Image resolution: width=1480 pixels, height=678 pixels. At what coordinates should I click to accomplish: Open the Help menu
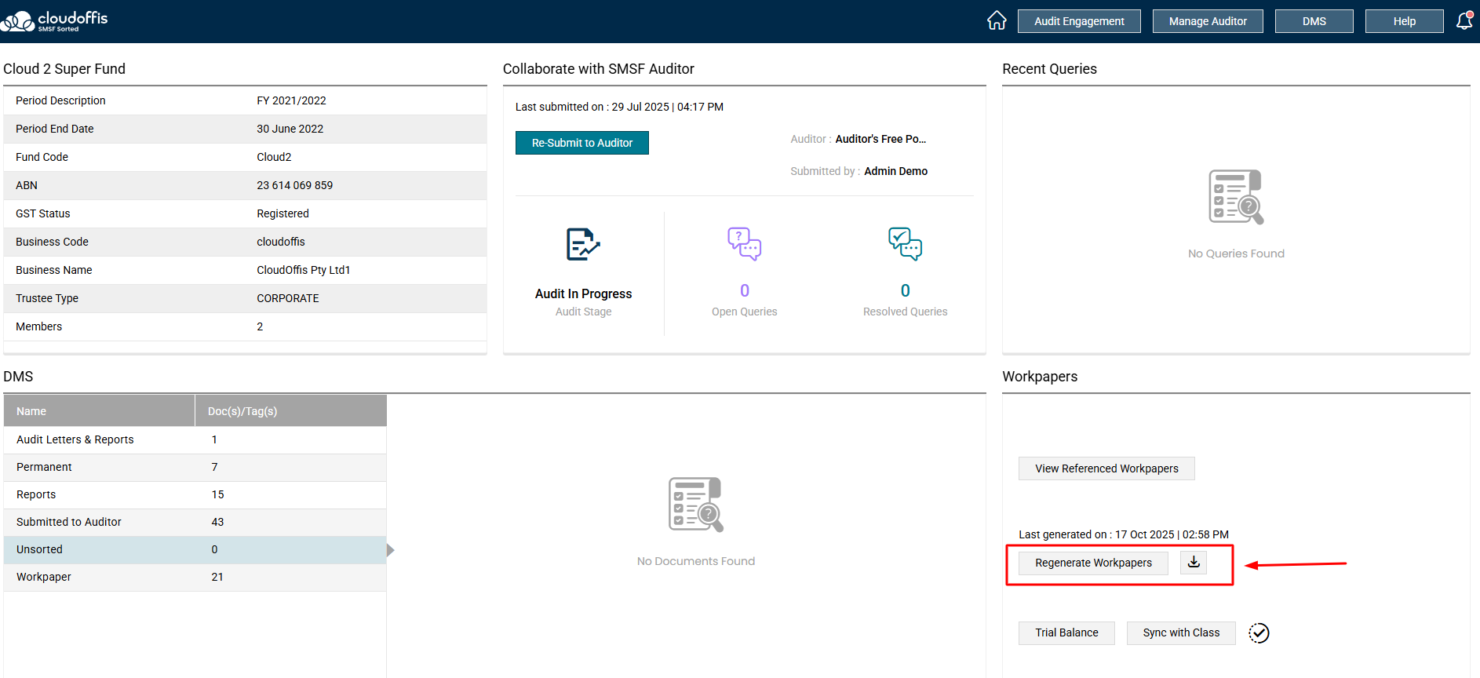click(1404, 21)
